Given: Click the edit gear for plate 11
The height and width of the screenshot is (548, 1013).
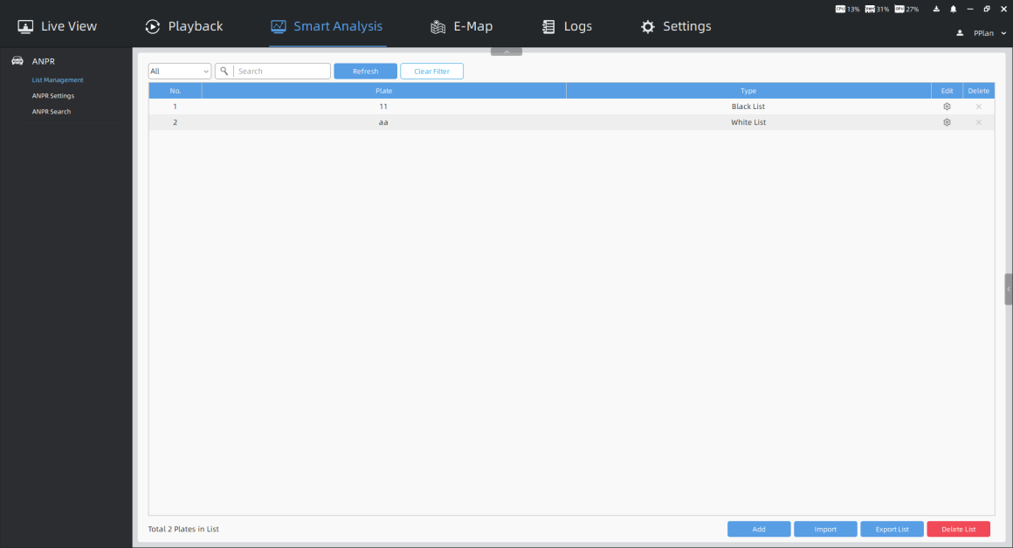Looking at the screenshot, I should tap(947, 106).
